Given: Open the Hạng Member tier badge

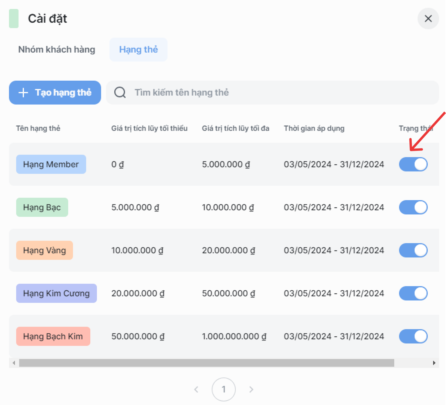Looking at the screenshot, I should click(x=51, y=164).
